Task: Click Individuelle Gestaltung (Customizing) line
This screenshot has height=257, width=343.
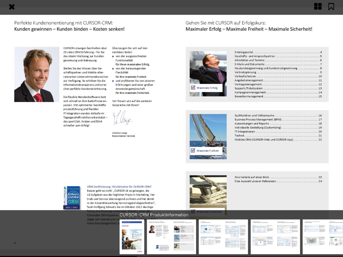Action: 278,127
